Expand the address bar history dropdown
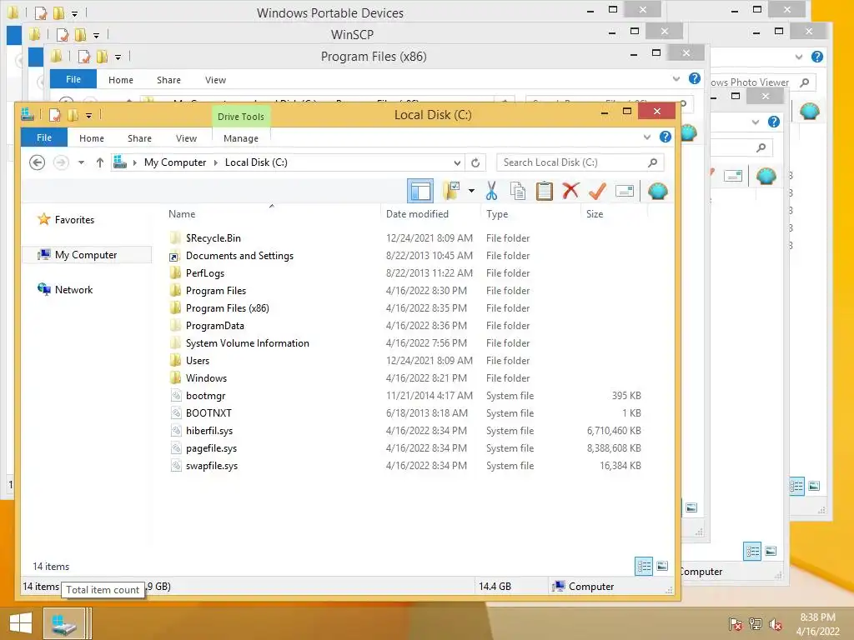Viewport: 854px width, 640px height. [457, 162]
